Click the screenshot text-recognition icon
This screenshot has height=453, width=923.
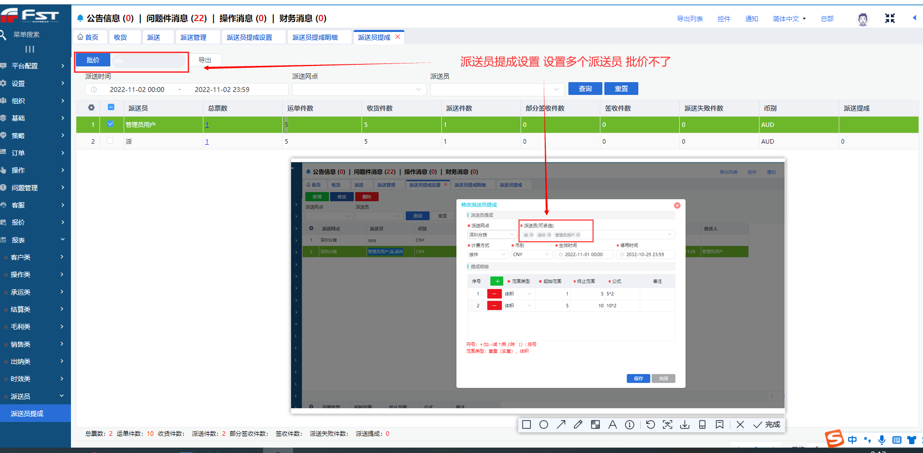pos(667,424)
